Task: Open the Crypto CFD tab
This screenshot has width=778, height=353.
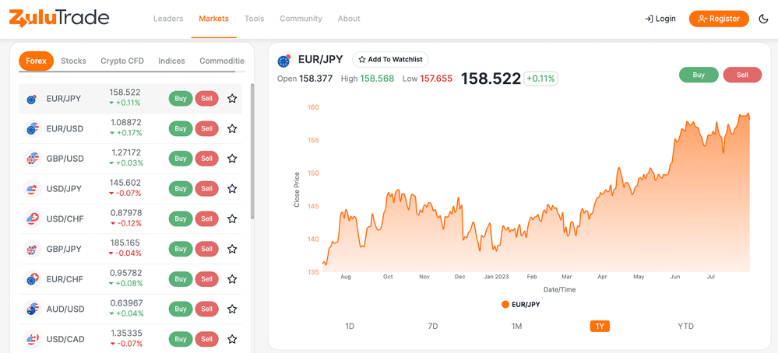Action: coord(122,61)
